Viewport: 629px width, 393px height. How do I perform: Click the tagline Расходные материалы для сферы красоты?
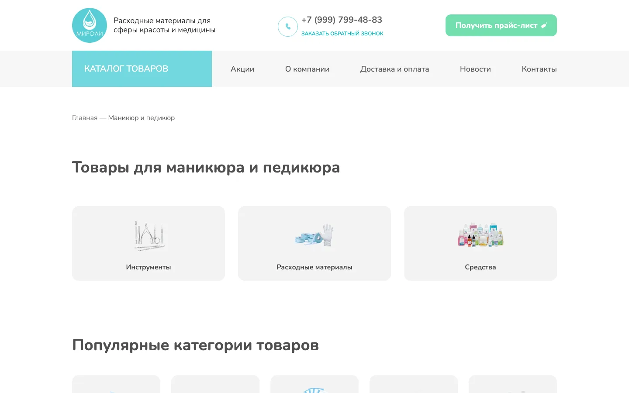(x=164, y=25)
